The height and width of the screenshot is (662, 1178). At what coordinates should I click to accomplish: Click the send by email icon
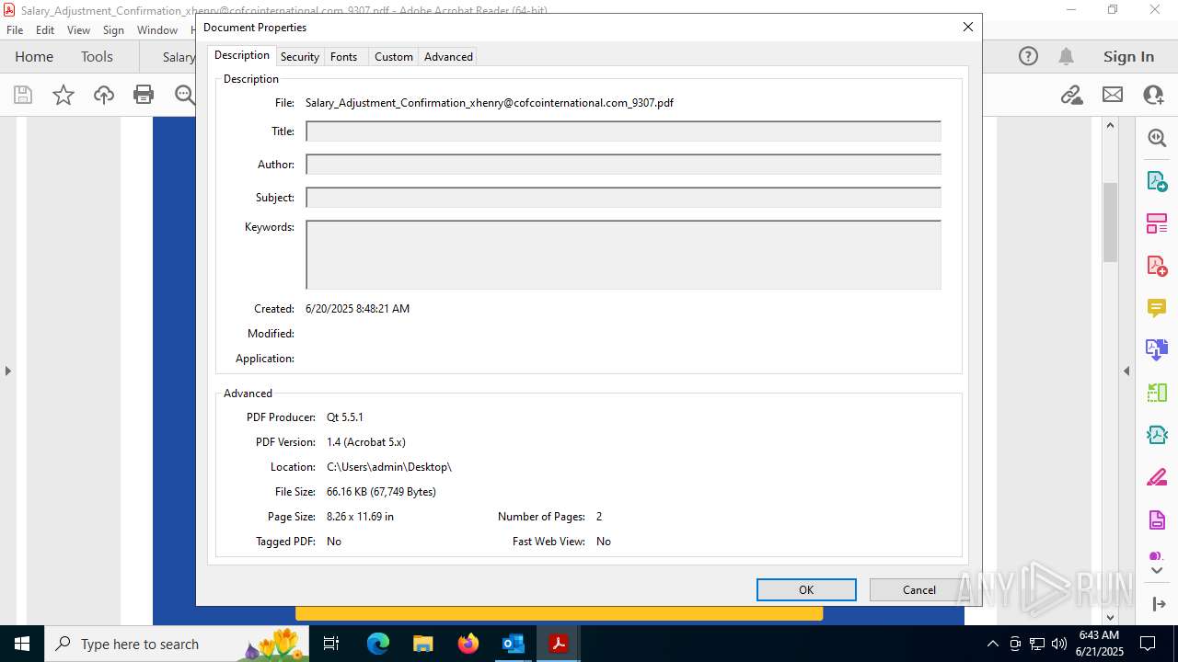1113,94
